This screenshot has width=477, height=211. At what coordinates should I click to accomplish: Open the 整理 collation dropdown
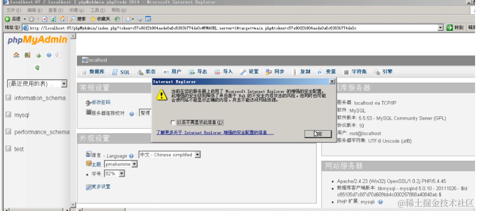pyautogui.click(x=145, y=113)
